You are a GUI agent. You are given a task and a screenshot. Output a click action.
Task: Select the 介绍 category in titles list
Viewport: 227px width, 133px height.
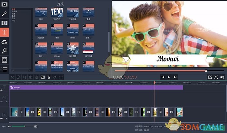[14, 21]
